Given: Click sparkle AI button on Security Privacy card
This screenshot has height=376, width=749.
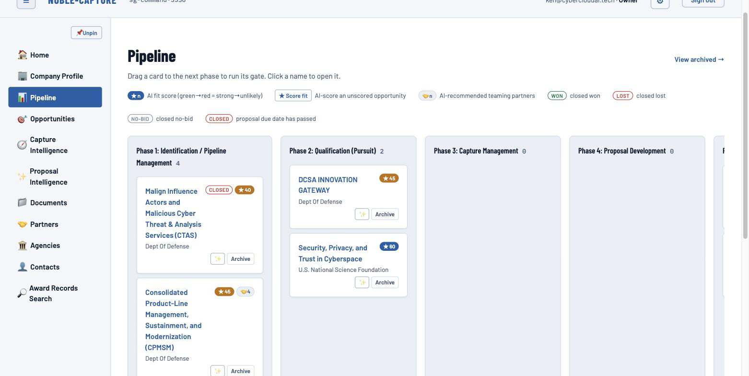Looking at the screenshot, I should pyautogui.click(x=362, y=282).
